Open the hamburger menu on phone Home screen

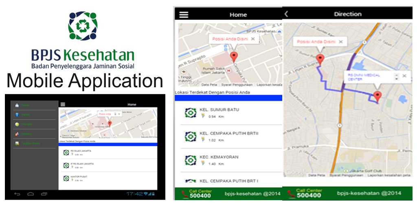point(184,15)
